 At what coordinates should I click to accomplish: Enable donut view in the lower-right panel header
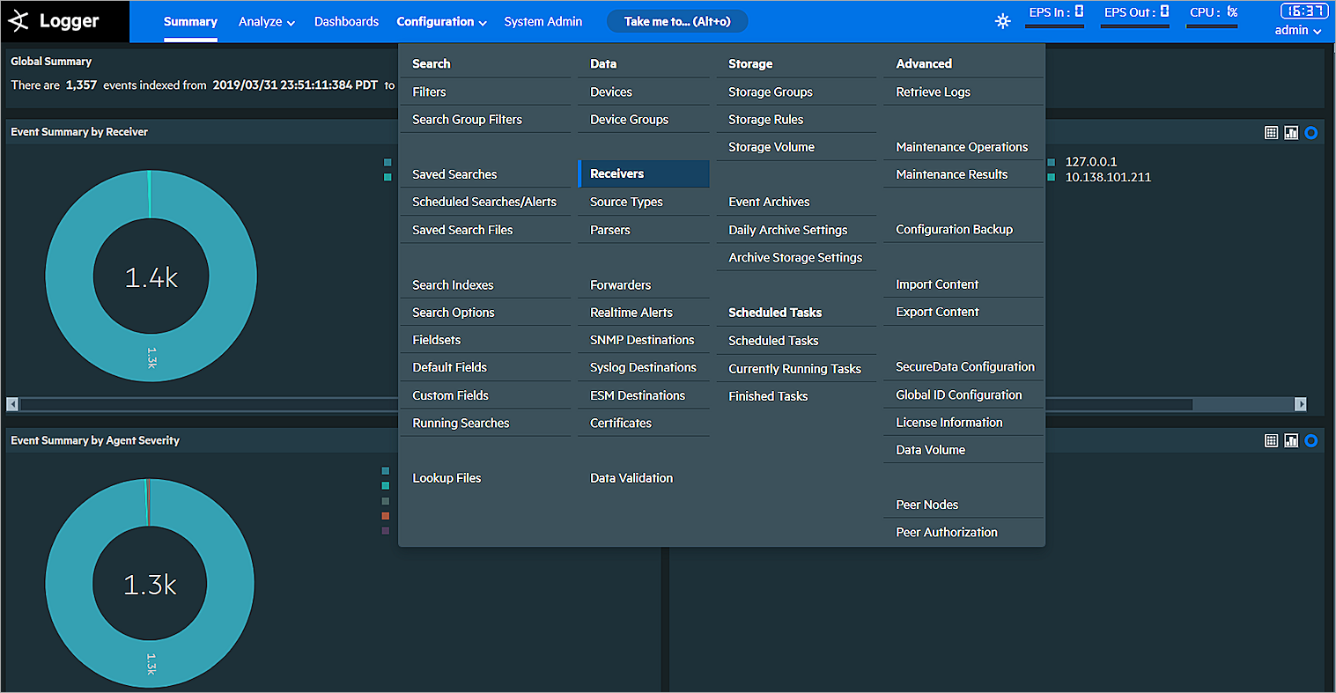pyautogui.click(x=1311, y=441)
